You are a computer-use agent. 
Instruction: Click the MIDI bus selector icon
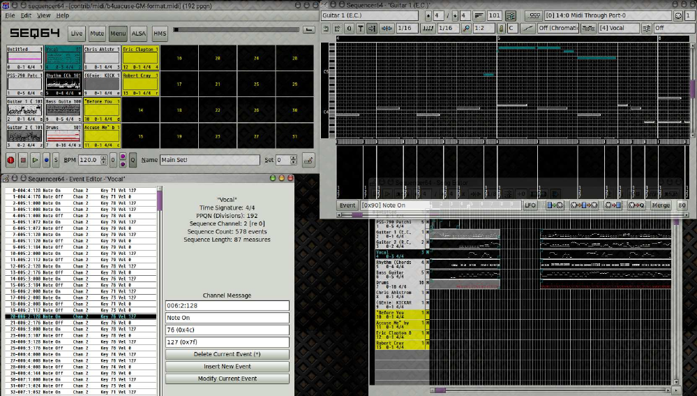pyautogui.click(x=535, y=15)
